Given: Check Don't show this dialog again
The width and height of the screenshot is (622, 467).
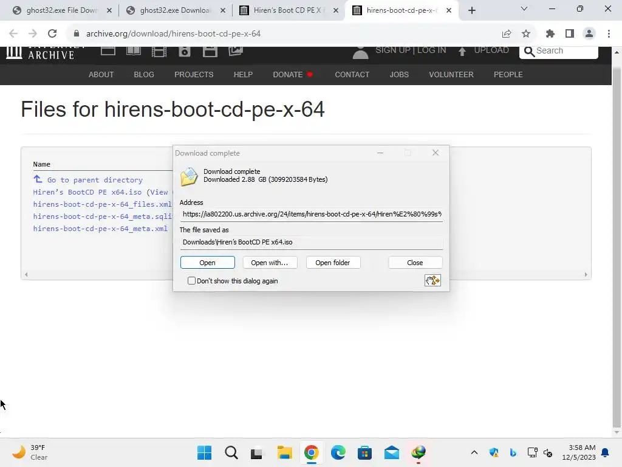Looking at the screenshot, I should tap(191, 281).
